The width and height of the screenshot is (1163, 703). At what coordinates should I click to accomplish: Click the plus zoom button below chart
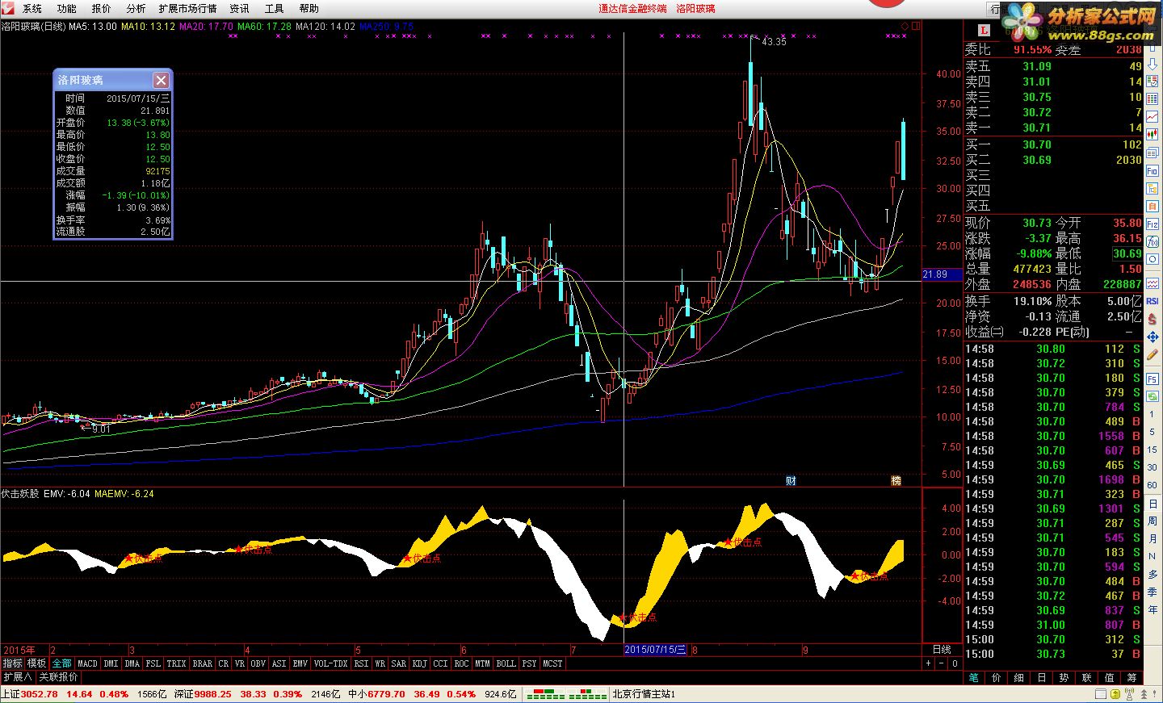click(928, 663)
